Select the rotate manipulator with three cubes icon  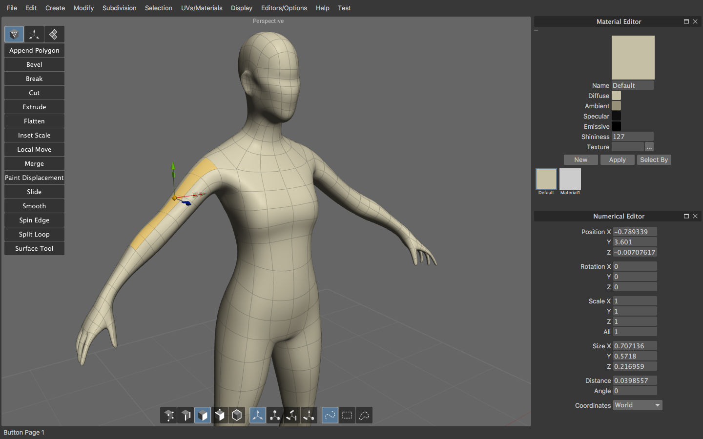pyautogui.click(x=275, y=416)
